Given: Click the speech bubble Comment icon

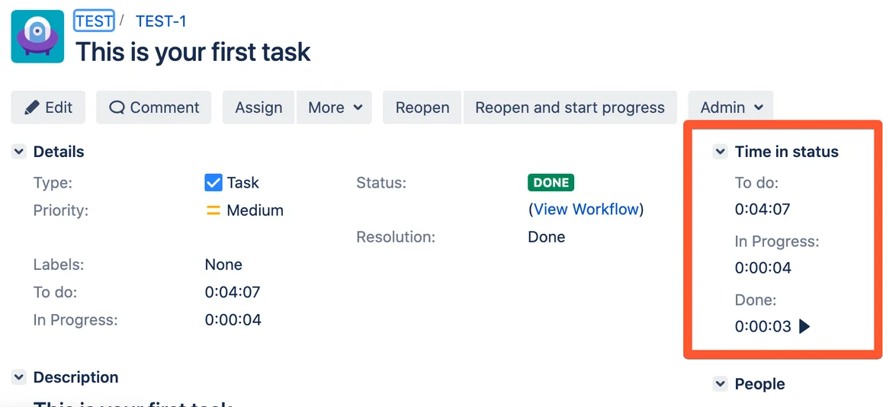Looking at the screenshot, I should tap(117, 107).
